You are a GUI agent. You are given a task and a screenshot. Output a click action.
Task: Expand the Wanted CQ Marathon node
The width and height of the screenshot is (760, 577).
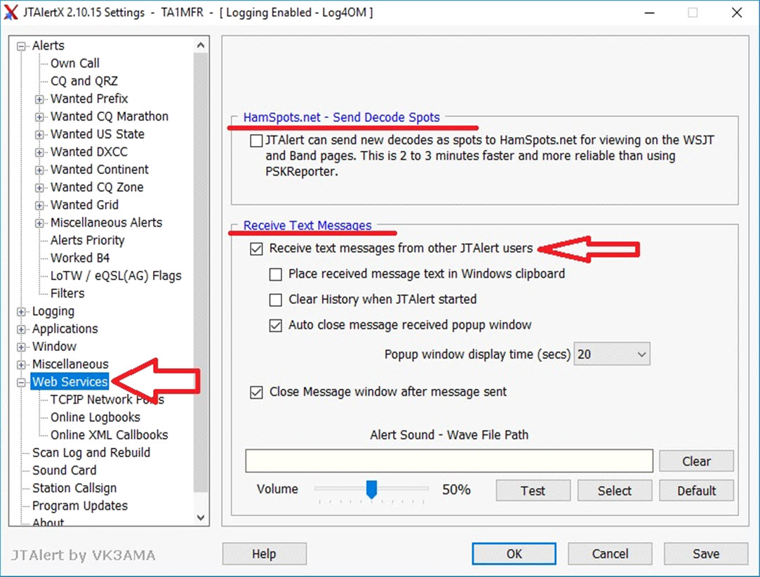click(x=39, y=117)
